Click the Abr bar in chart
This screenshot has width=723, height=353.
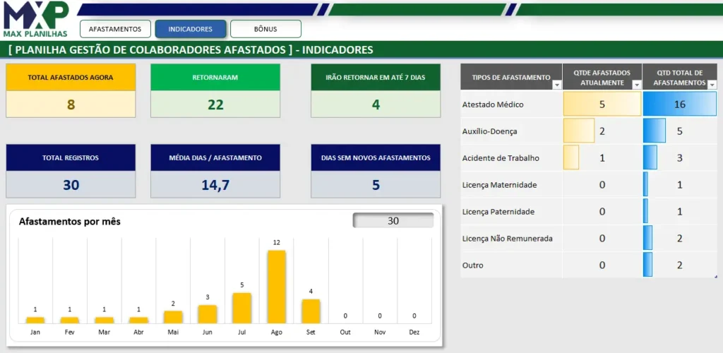click(x=138, y=320)
